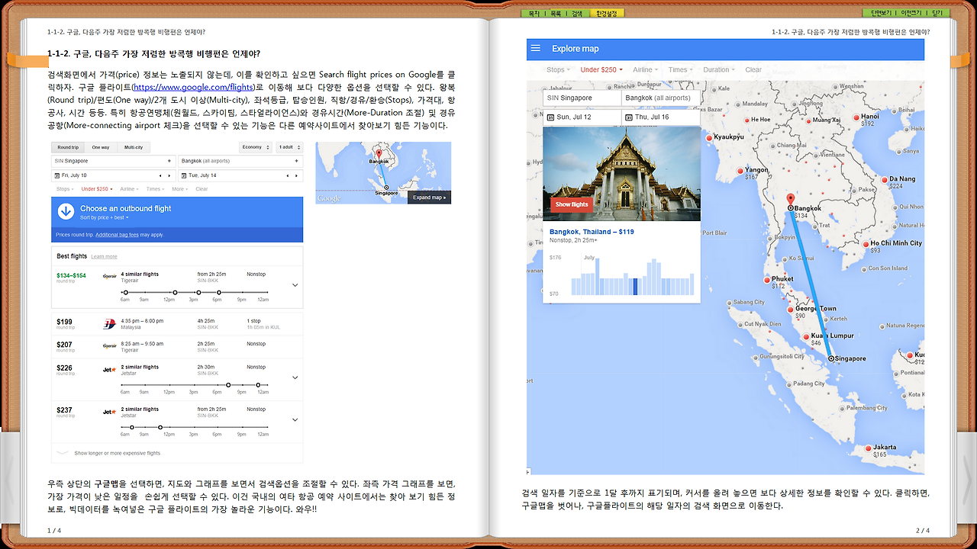Open the More filter dropdown
Screen dimensions: 977x549
click(x=179, y=189)
